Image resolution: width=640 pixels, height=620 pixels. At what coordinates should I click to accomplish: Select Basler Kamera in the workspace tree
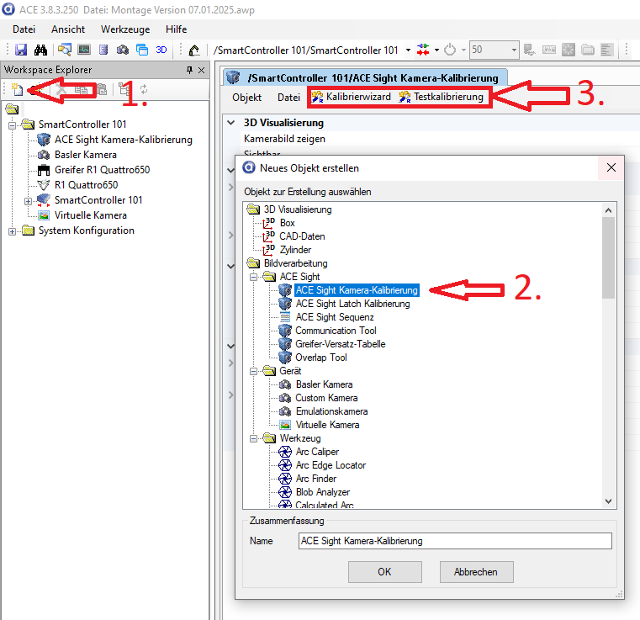(x=85, y=155)
